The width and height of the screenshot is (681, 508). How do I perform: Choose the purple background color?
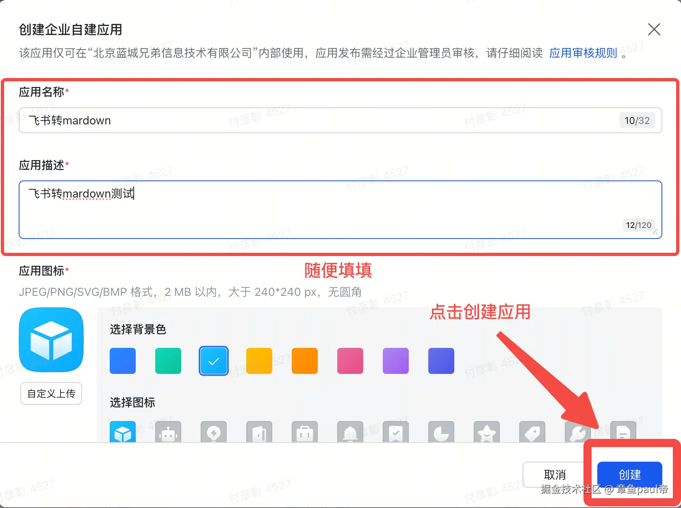[x=396, y=361]
